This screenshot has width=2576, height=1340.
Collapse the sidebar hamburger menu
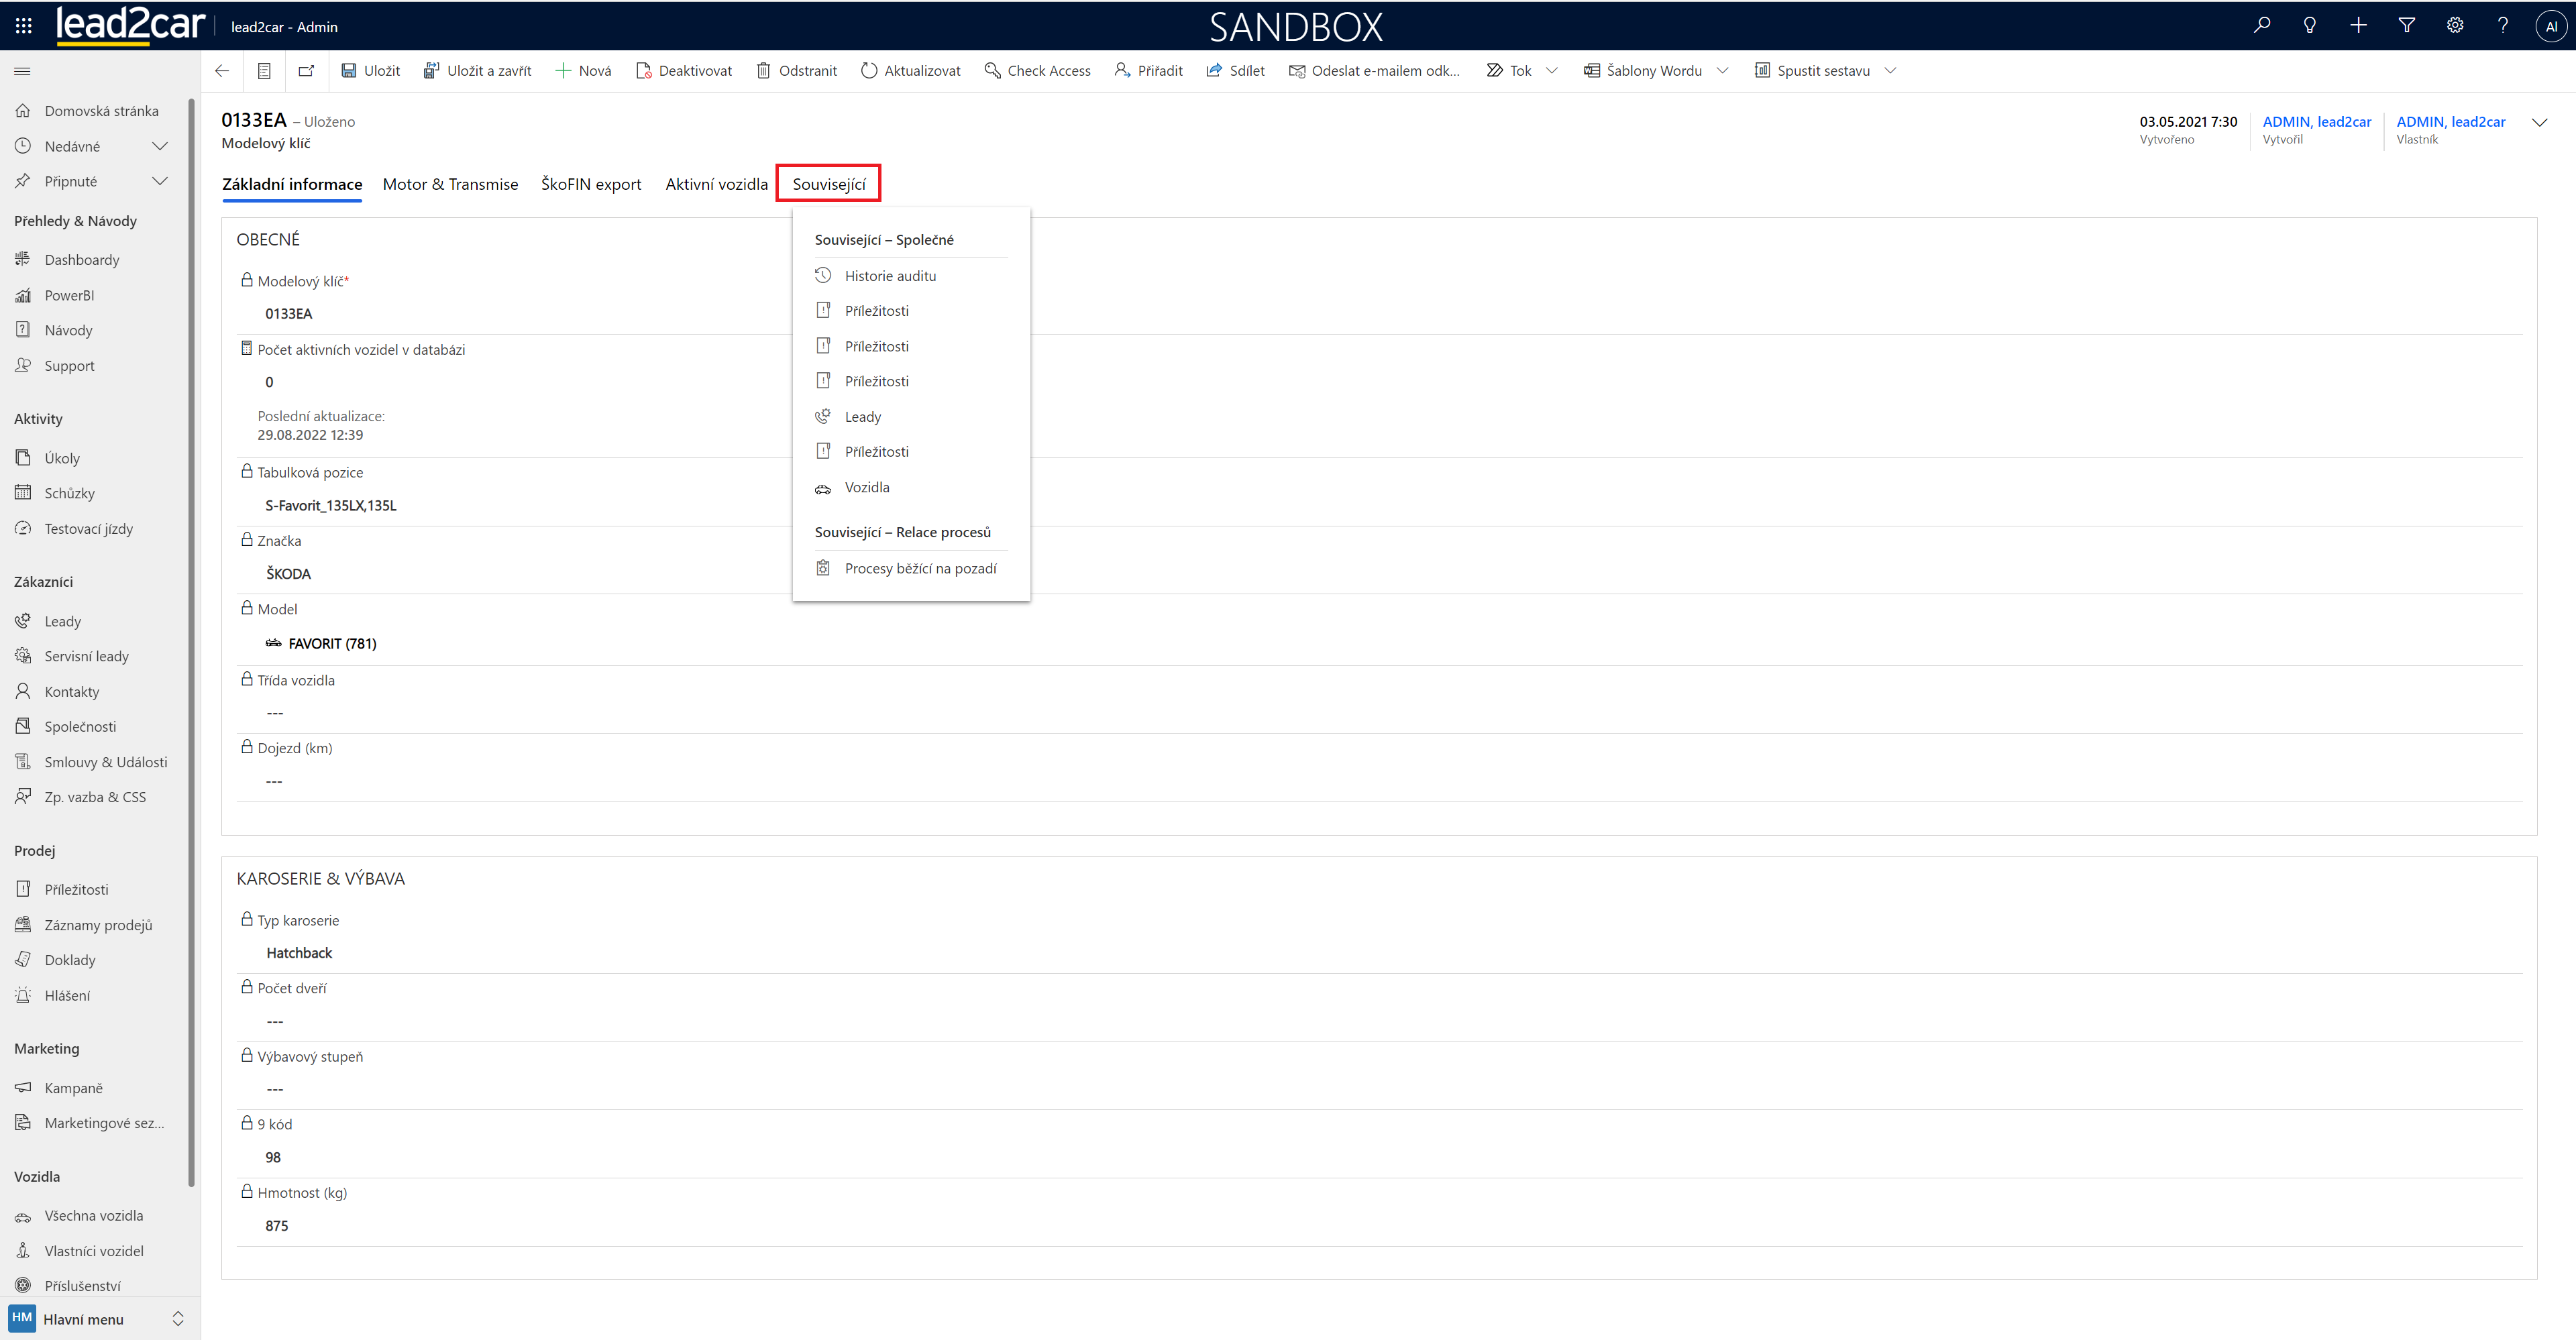click(22, 71)
